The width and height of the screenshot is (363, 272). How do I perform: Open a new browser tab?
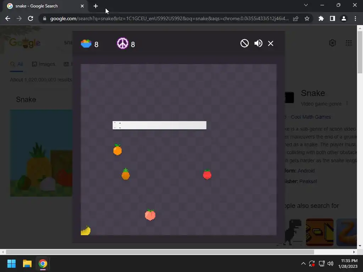click(x=96, y=6)
